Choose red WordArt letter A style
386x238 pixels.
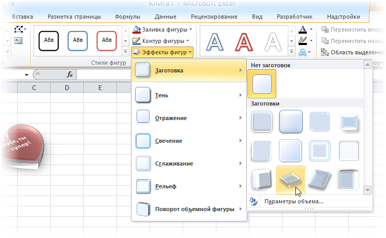[244, 42]
